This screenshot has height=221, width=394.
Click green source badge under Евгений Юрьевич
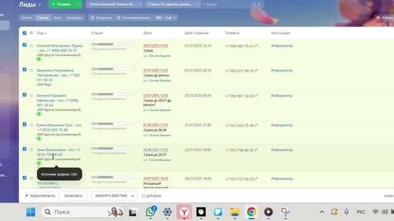pyautogui.click(x=39, y=114)
